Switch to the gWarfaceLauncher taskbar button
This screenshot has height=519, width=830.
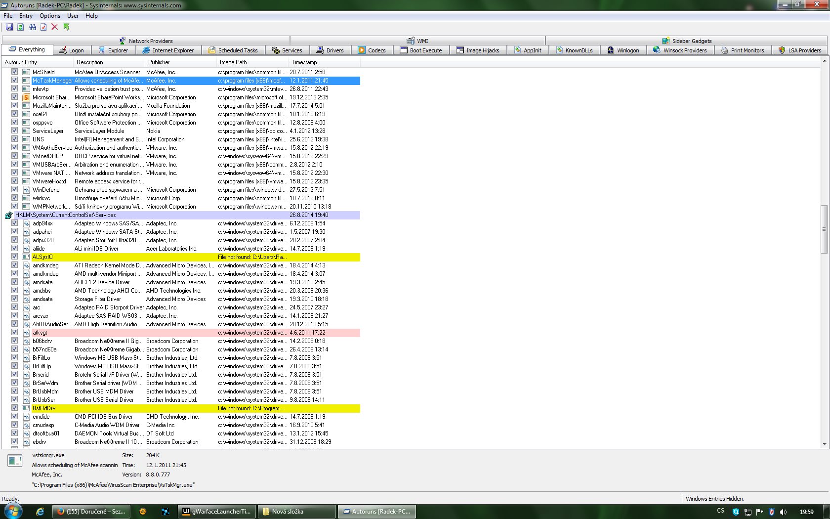pos(217,512)
